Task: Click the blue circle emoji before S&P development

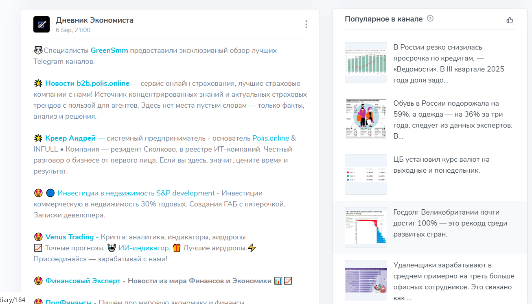Action: (x=50, y=193)
